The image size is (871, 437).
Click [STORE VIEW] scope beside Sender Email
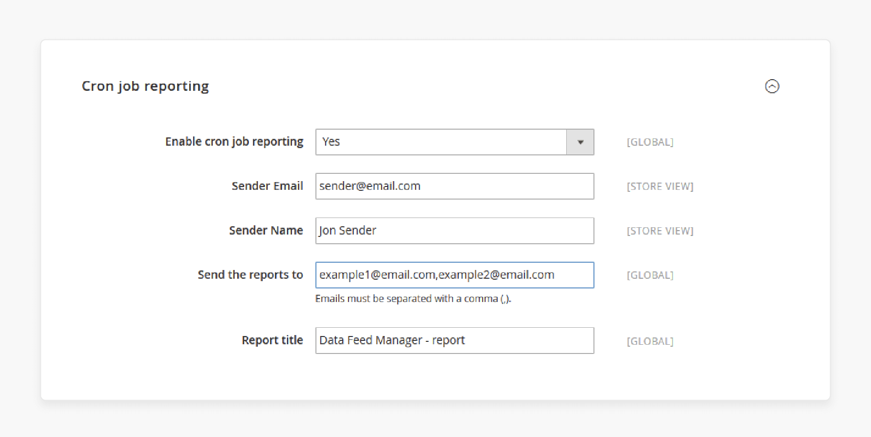point(660,186)
